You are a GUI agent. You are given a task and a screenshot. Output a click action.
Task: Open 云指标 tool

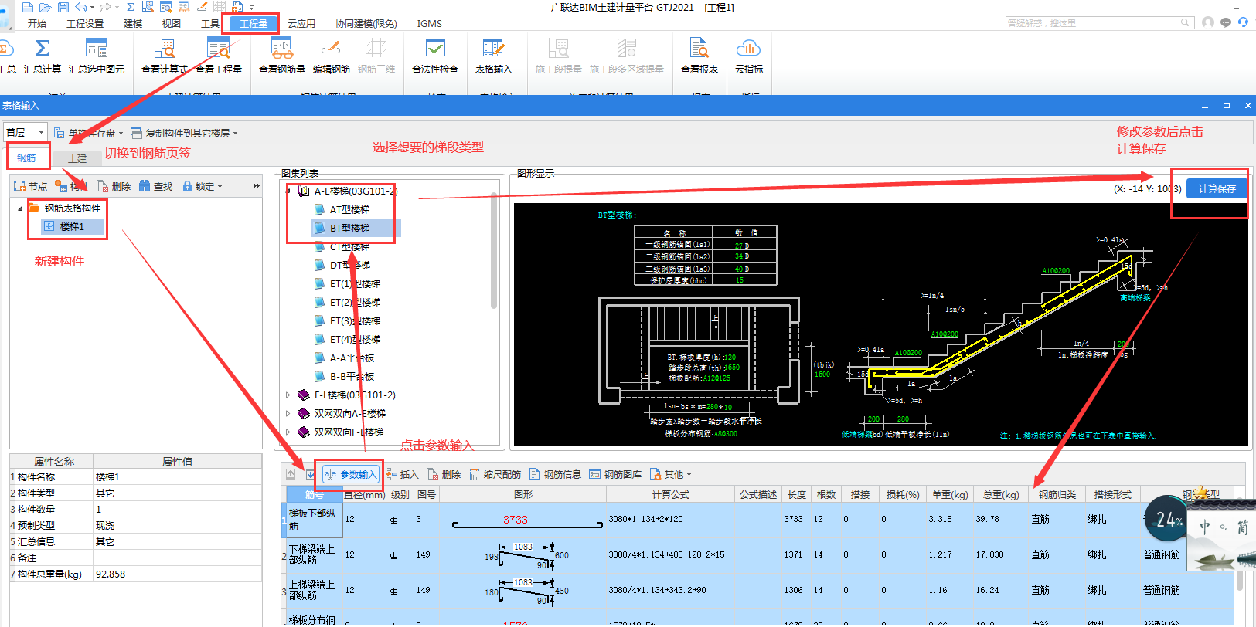(748, 56)
